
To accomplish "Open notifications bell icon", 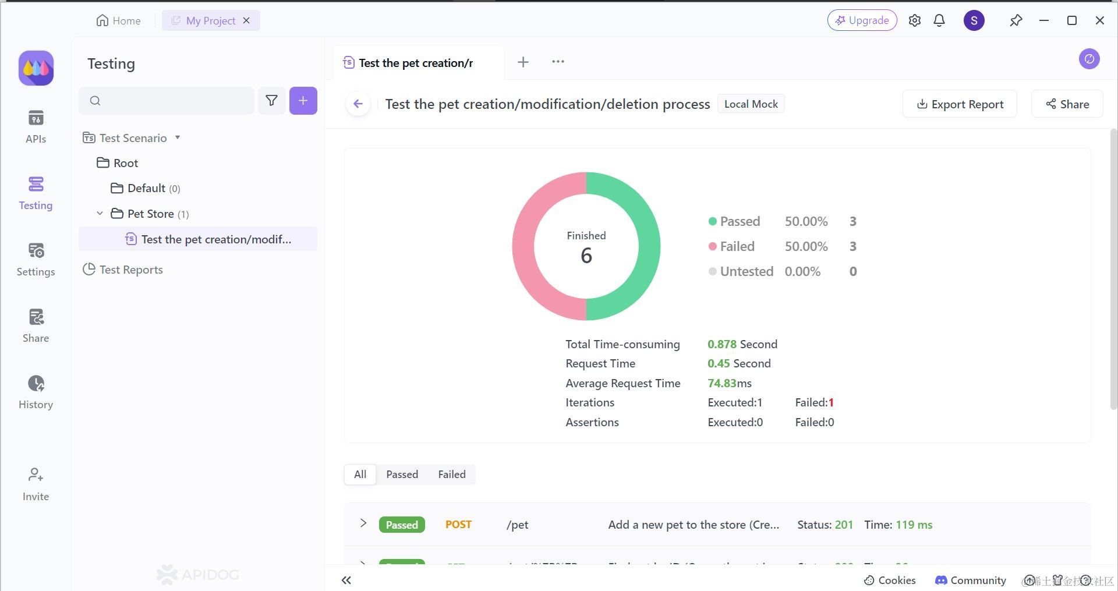I will tap(939, 20).
